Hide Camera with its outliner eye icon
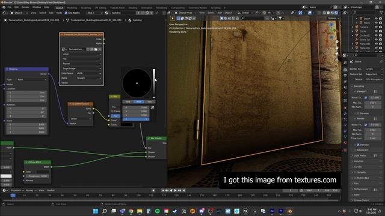Image resolution: width=385 pixels, height=216 pixels. (376, 27)
